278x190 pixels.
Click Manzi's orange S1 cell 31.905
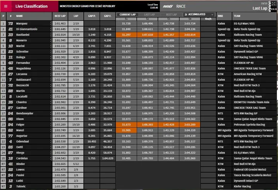pyautogui.click(x=126, y=130)
